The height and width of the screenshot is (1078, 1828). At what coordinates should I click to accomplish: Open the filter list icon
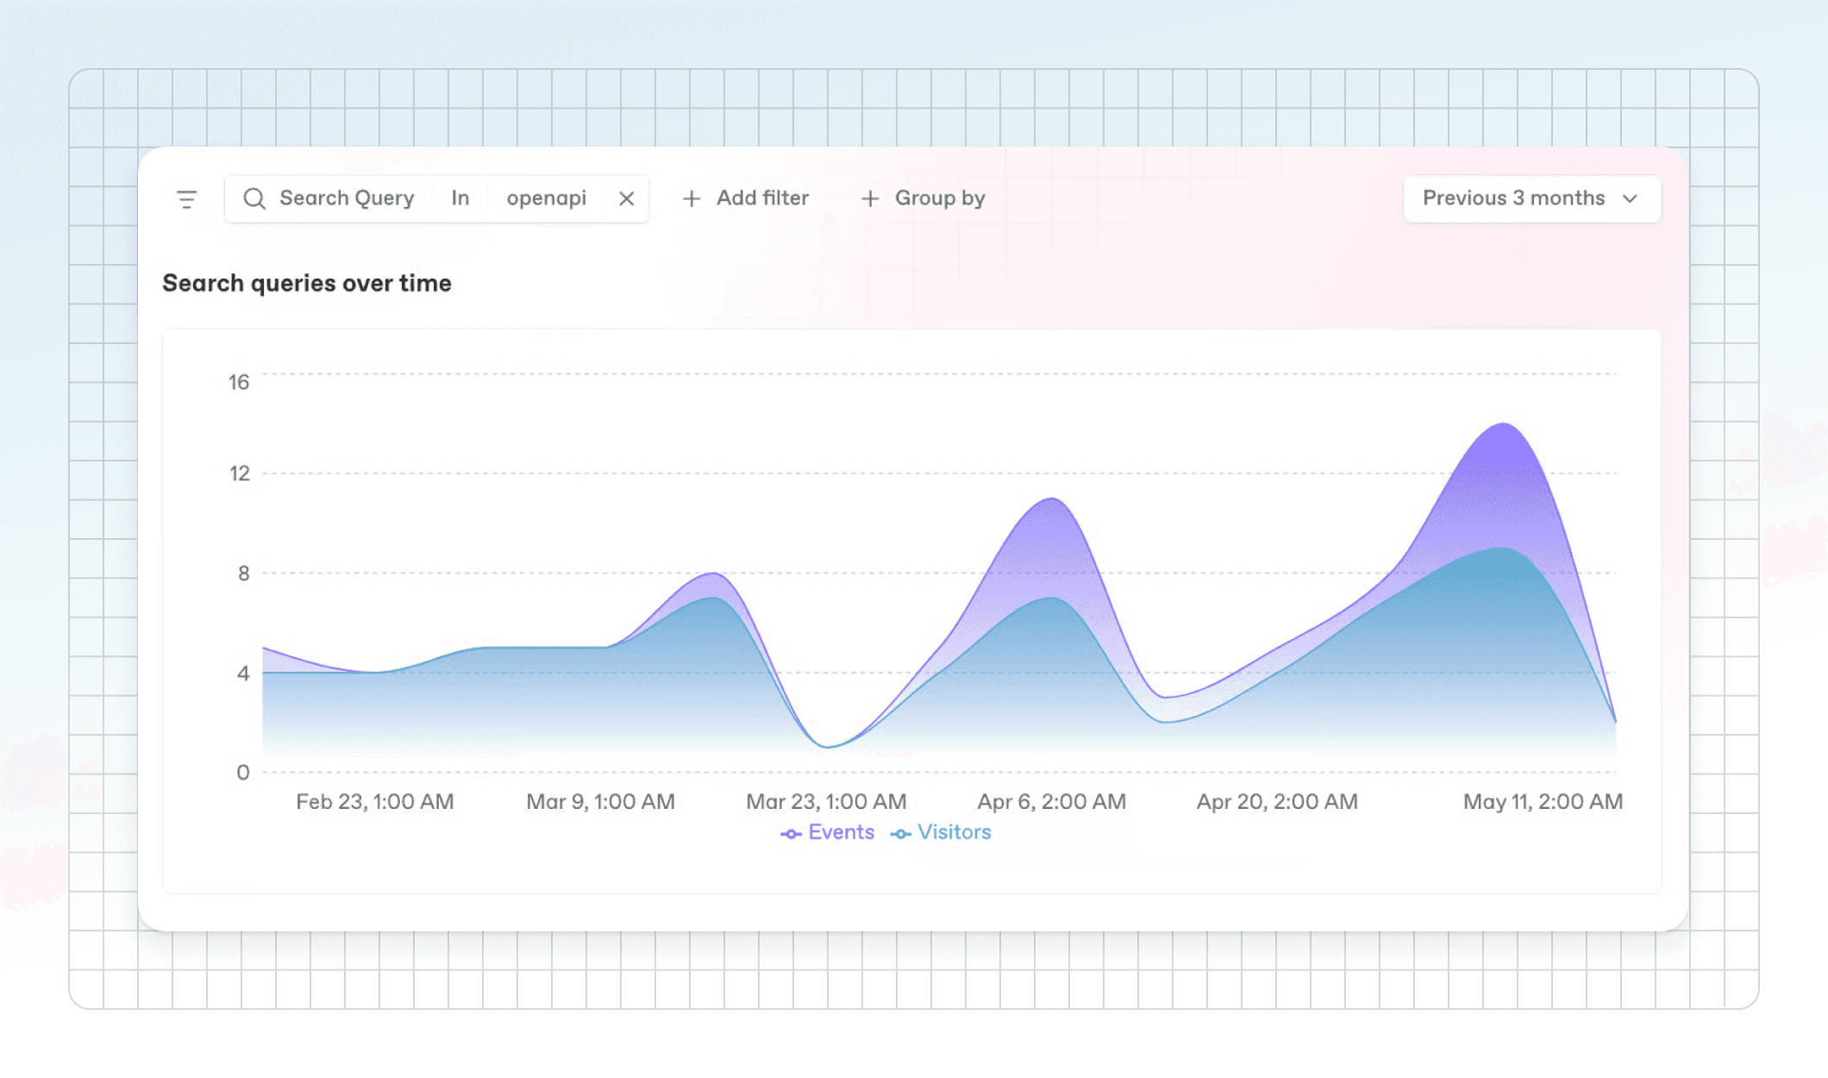pyautogui.click(x=186, y=199)
